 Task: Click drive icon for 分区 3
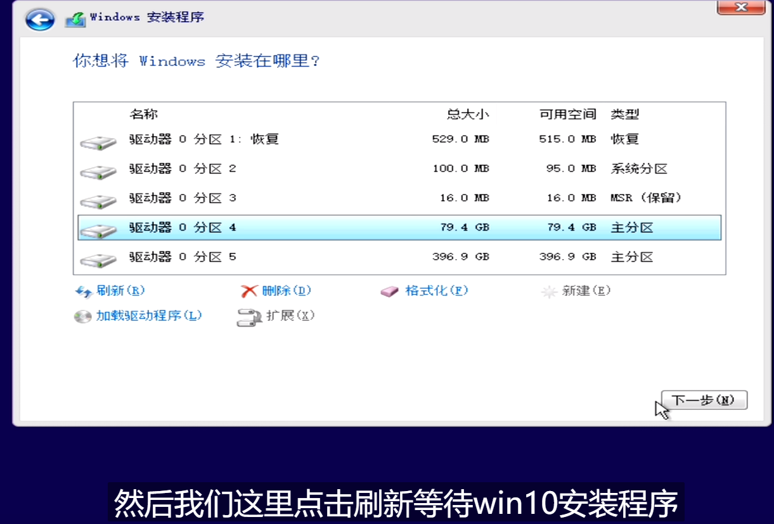pyautogui.click(x=98, y=201)
